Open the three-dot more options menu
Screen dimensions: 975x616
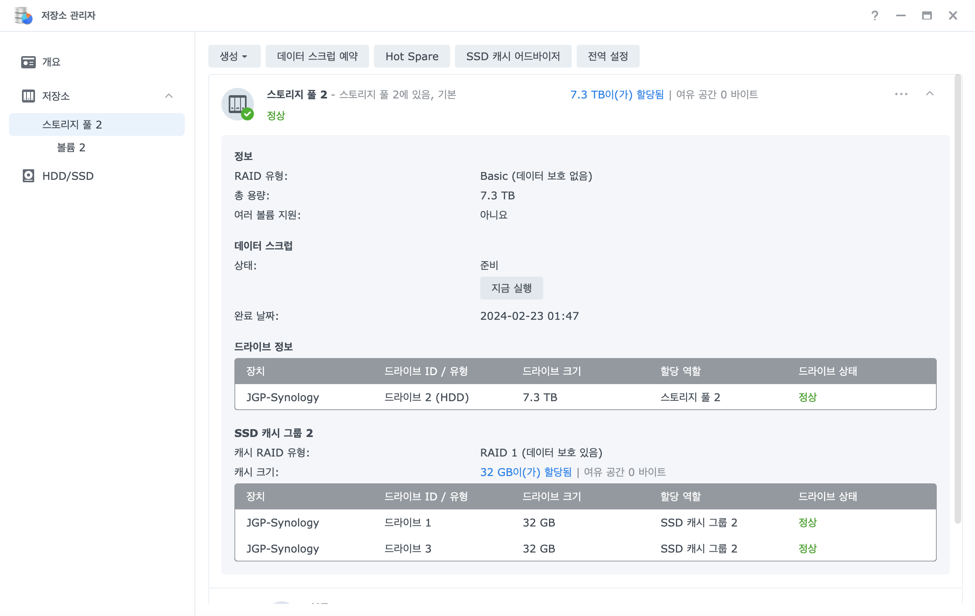[901, 94]
